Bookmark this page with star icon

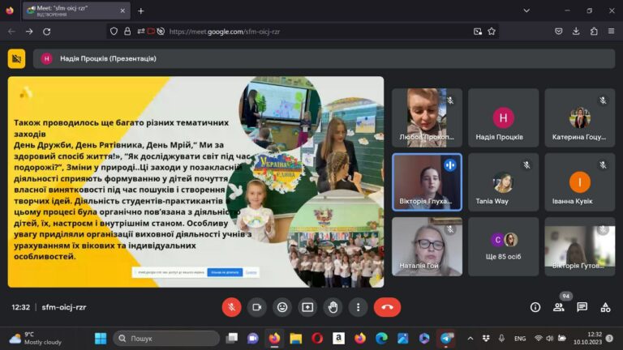(492, 32)
